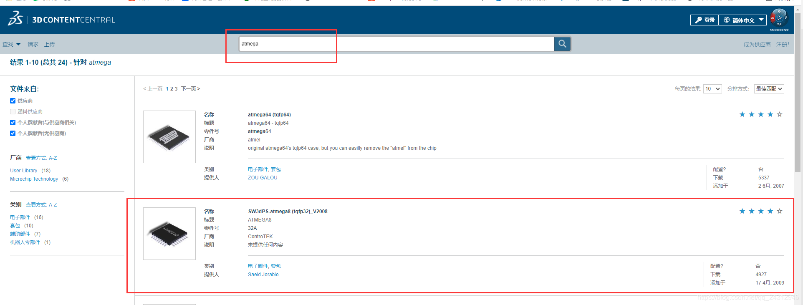Click the atmega64 chip thumbnail
This screenshot has height=305, width=803.
pos(169,137)
